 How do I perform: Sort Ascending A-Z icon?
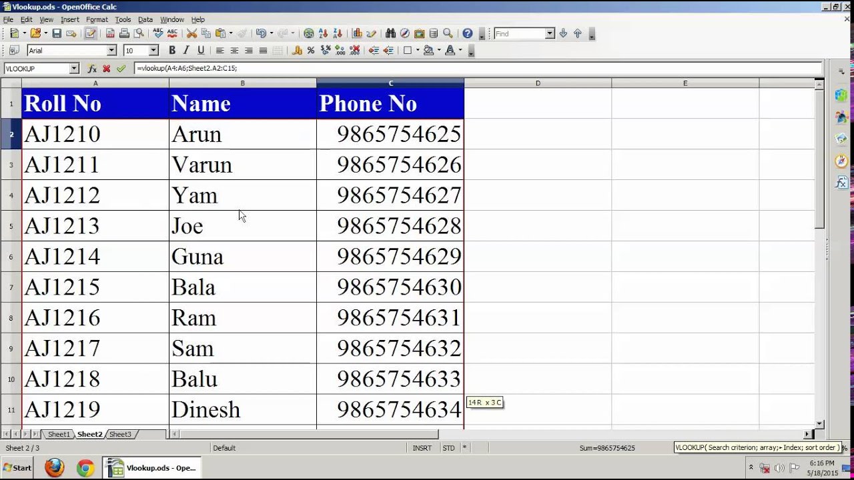324,33
